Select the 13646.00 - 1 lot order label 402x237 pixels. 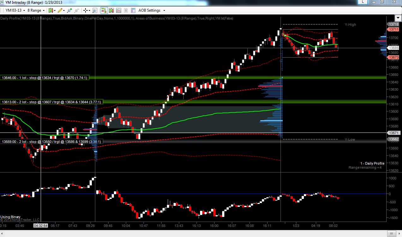(x=45, y=77)
